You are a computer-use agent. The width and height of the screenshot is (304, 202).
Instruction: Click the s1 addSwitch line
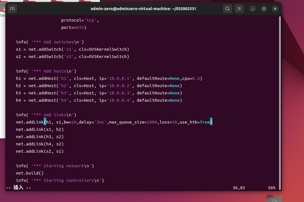(73, 49)
